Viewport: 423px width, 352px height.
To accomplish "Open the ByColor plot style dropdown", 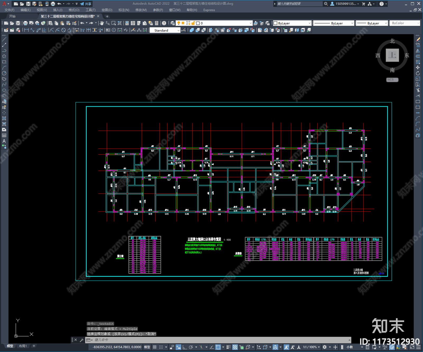I will (x=405, y=23).
